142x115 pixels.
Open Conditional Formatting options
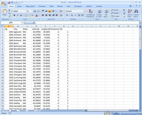coord(90,13)
